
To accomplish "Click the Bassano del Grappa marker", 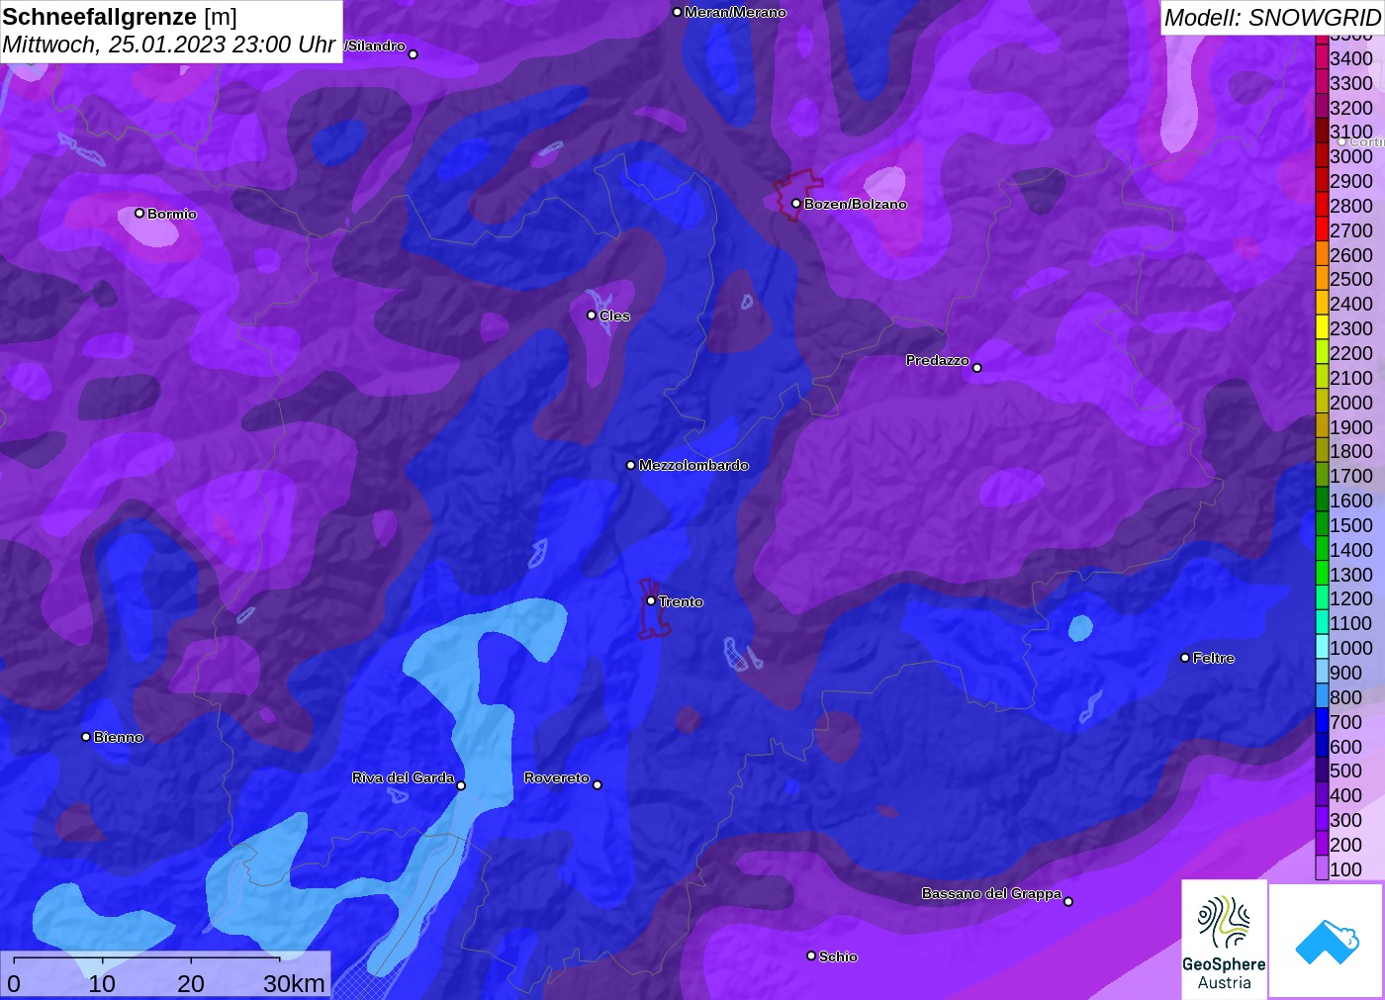I will pos(1068,901).
